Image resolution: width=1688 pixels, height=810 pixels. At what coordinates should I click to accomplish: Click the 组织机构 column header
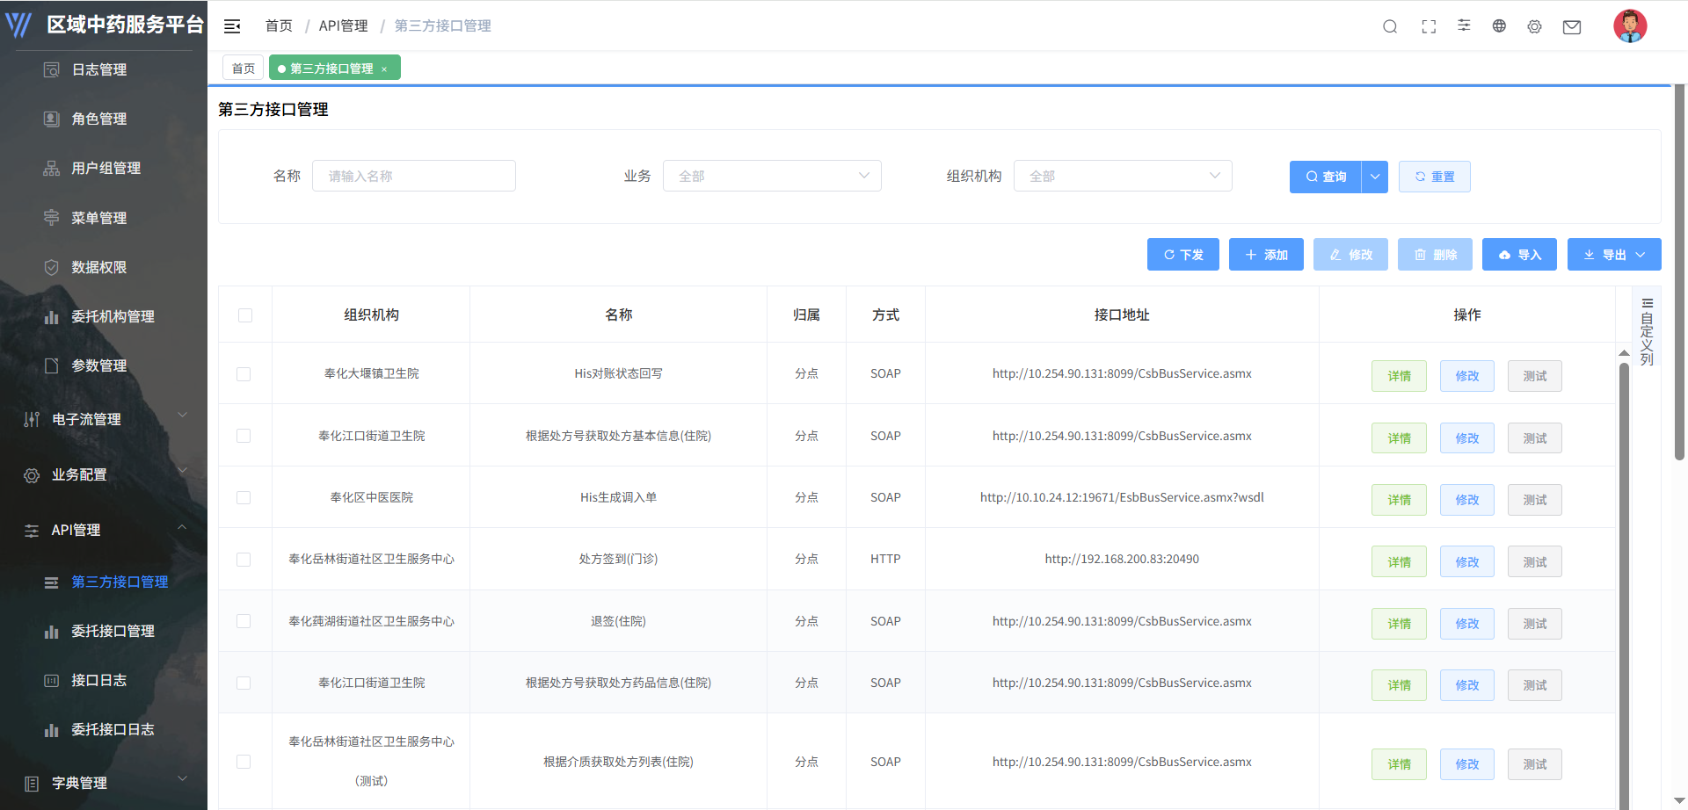click(371, 315)
